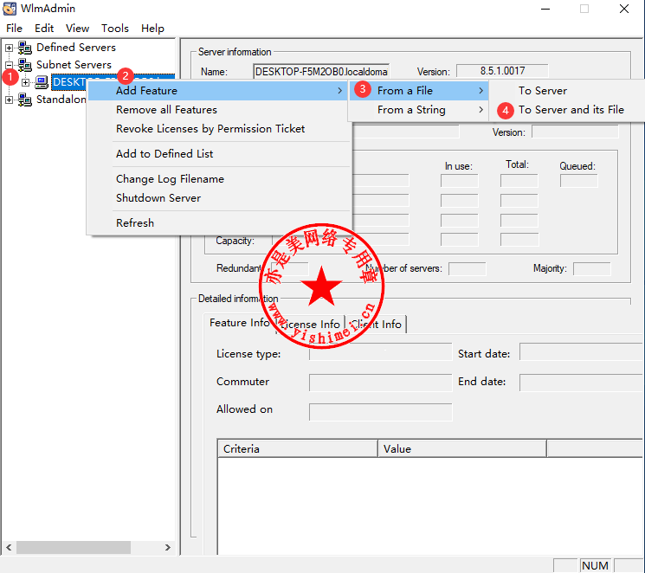The width and height of the screenshot is (645, 573).
Task: Choose Add Feature in context menu
Action: coord(219,91)
